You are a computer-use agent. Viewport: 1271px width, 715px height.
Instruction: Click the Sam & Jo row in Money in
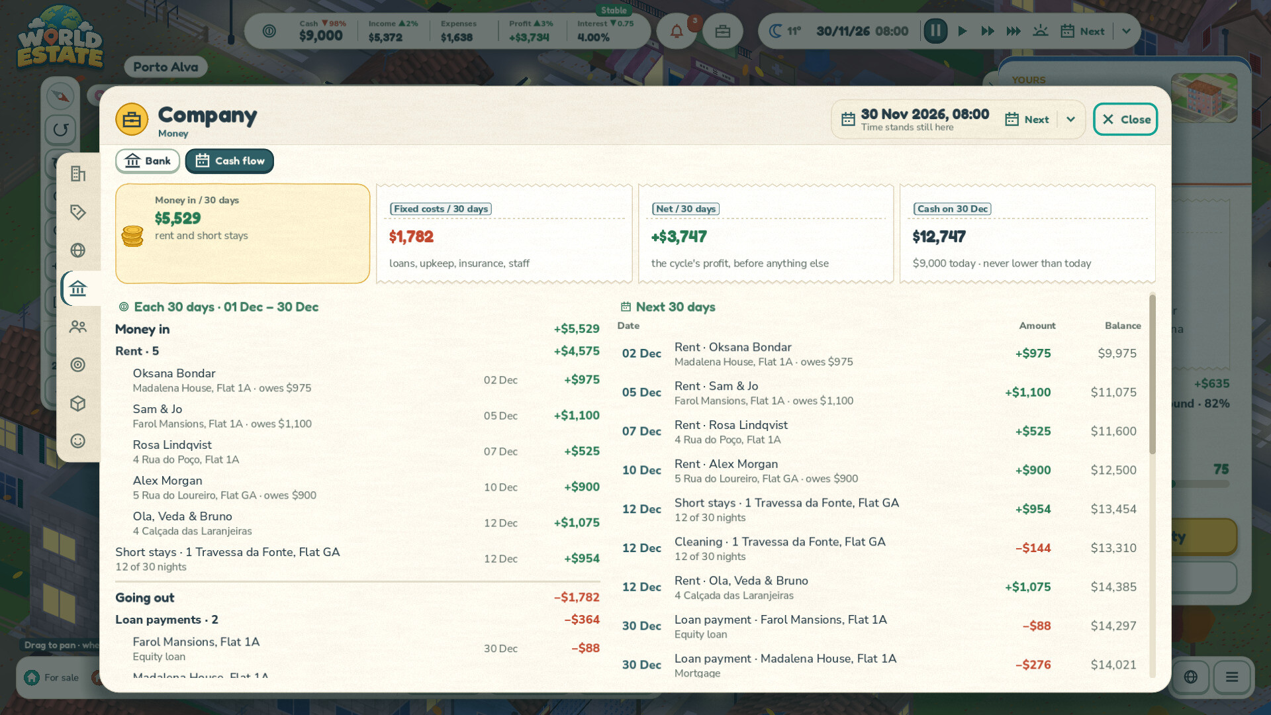pyautogui.click(x=357, y=416)
